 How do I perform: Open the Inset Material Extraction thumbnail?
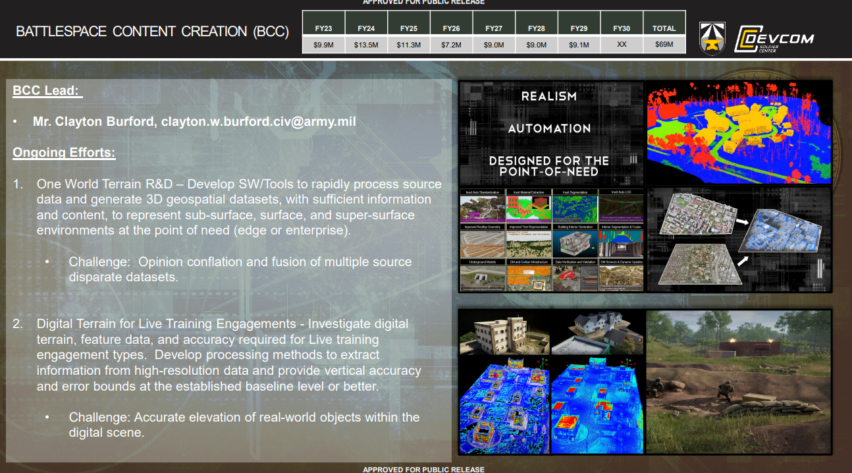click(x=529, y=205)
